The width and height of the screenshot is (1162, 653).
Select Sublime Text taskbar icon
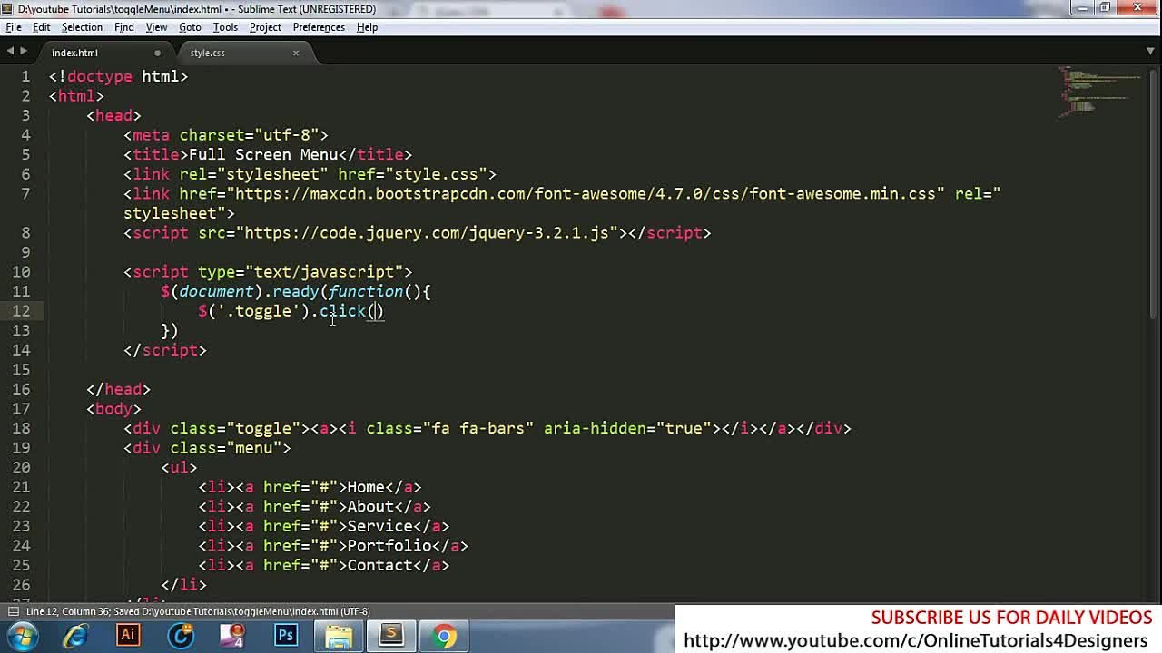tap(391, 636)
